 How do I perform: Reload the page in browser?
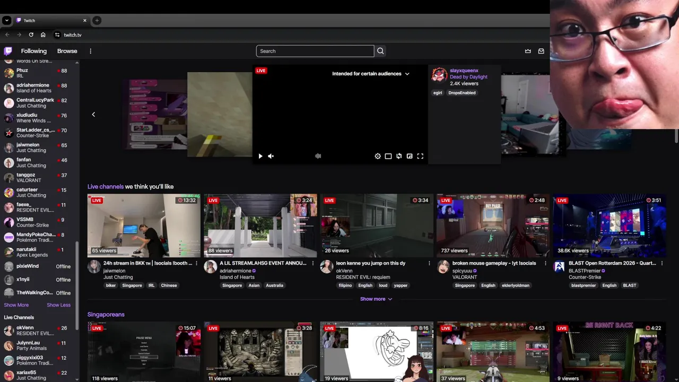(x=31, y=35)
